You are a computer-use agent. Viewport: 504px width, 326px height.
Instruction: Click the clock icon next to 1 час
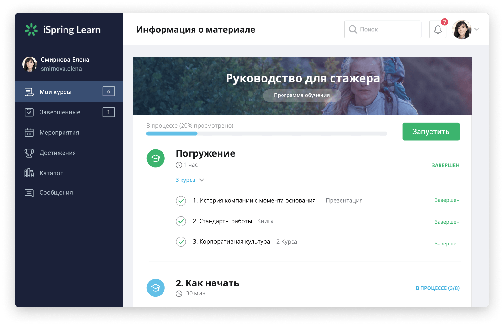[179, 165]
